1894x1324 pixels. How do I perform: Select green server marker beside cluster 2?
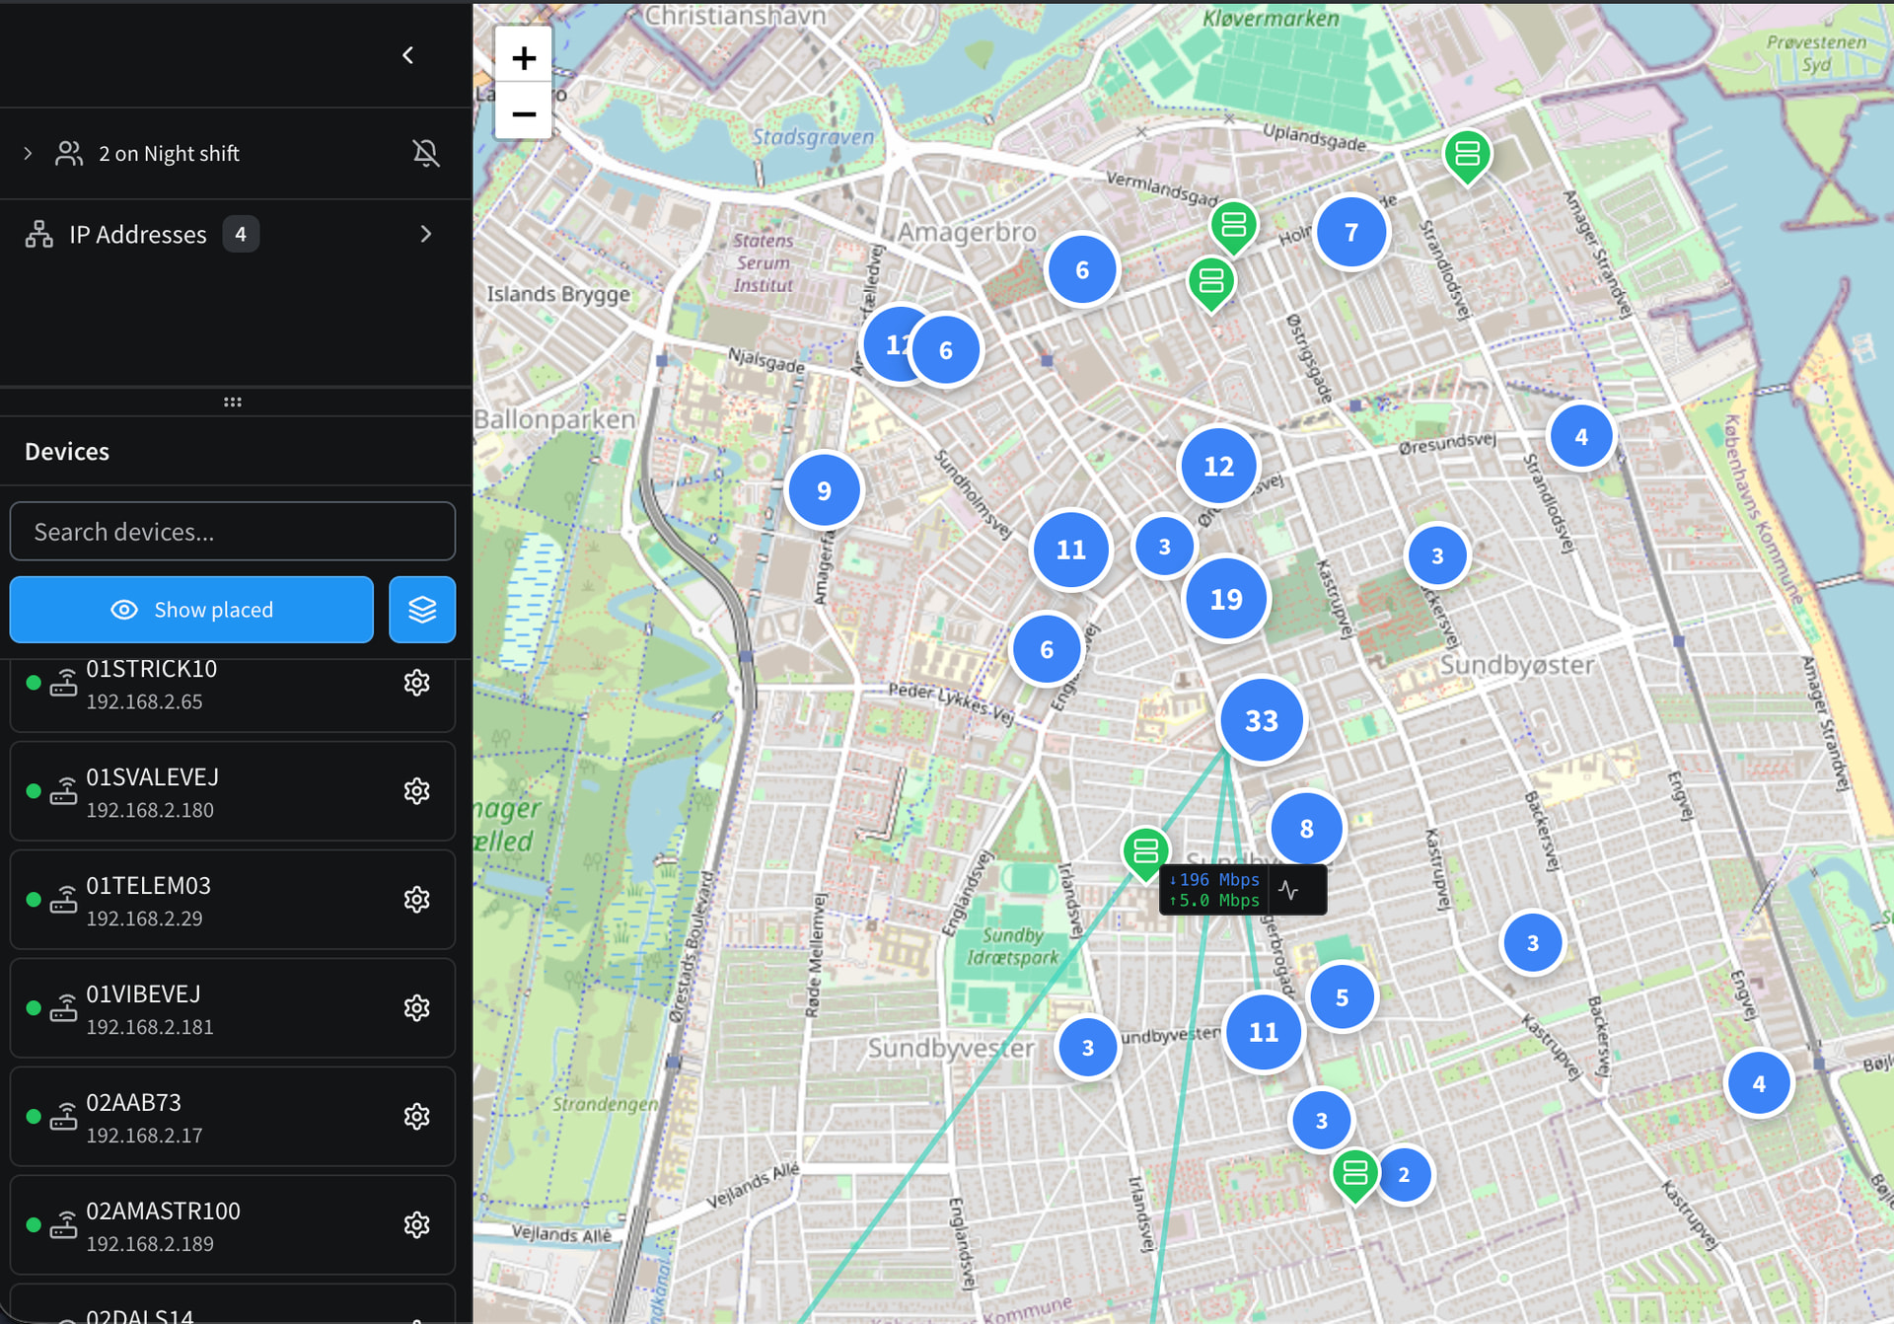click(1355, 1176)
